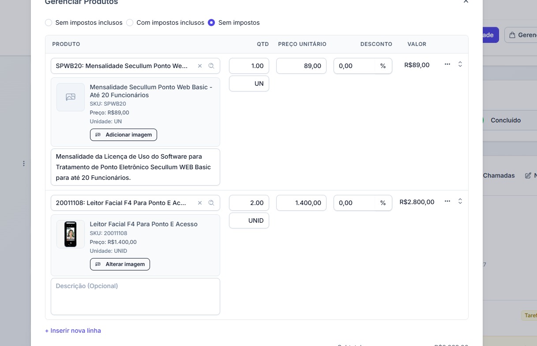
Task: Click the empty 'Descrição (Opcional)' text area
Action: coord(135,296)
